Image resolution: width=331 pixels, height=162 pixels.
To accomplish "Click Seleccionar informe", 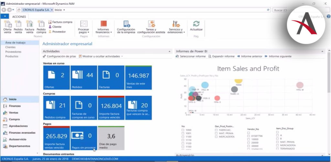I will (191, 56).
